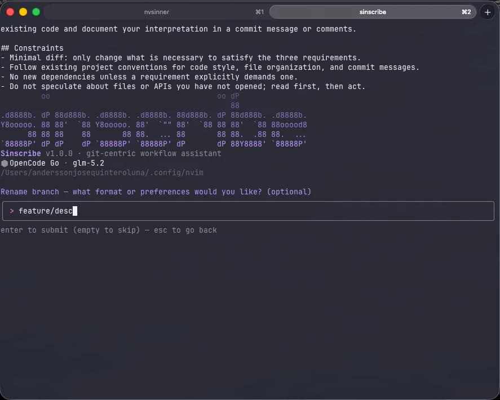The image size is (500, 400).
Task: Click the 'Sinscribe' name in version line
Action: pyautogui.click(x=21, y=154)
